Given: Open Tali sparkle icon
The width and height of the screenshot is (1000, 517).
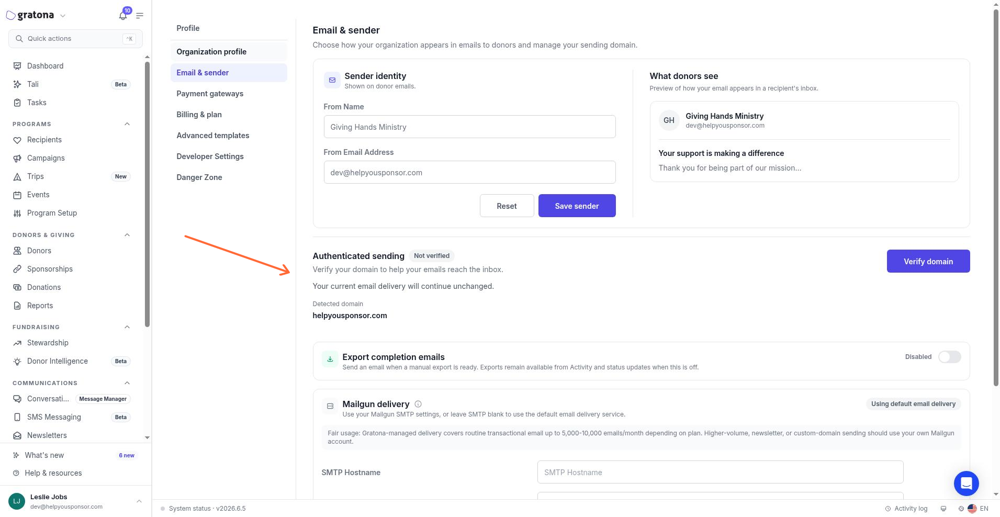Looking at the screenshot, I should coord(17,84).
